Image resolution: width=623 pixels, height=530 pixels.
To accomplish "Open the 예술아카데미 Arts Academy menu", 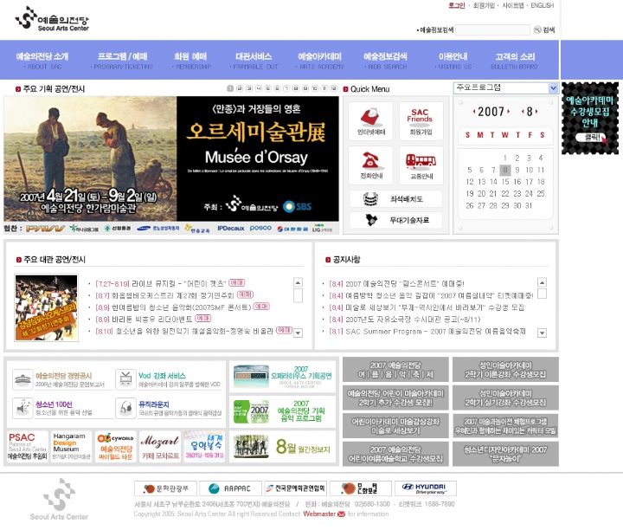I will tap(320, 61).
